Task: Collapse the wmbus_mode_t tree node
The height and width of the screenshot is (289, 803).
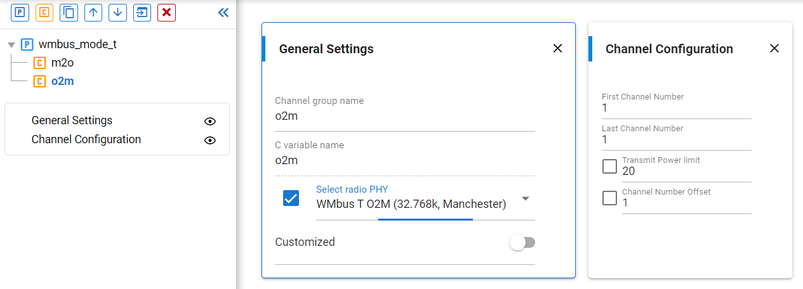Action: point(11,45)
